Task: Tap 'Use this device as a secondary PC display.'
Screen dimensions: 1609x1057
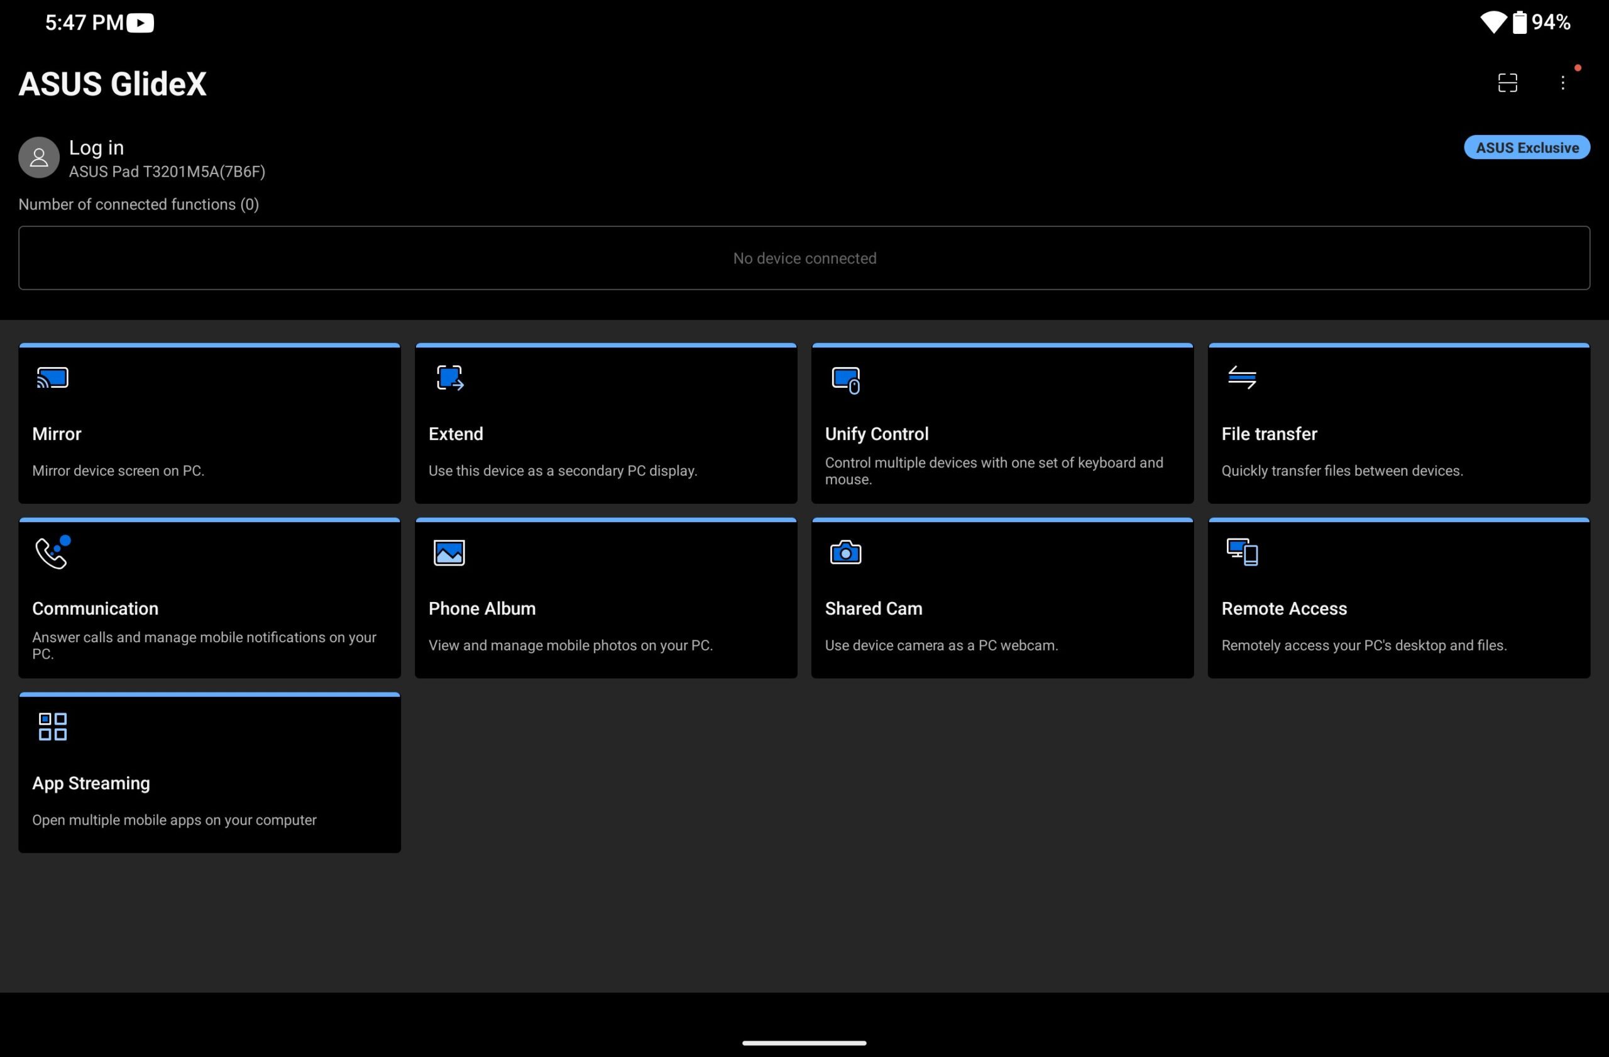Action: coord(563,471)
